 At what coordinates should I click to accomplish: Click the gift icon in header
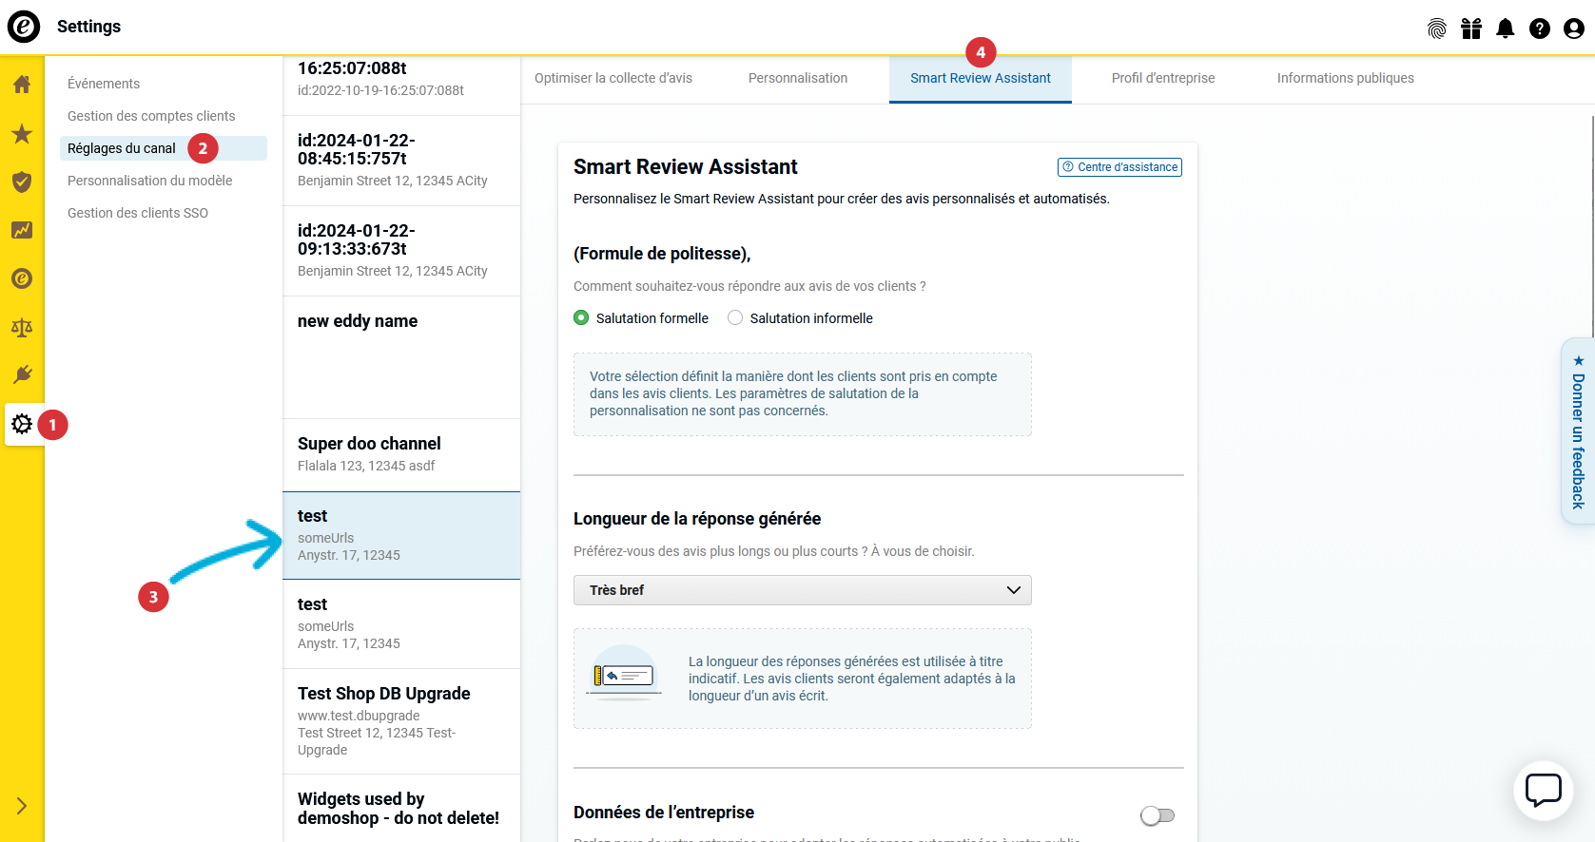click(x=1470, y=29)
